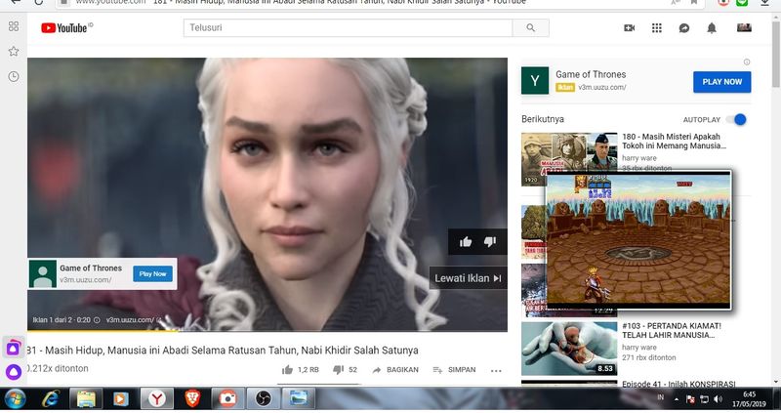The height and width of the screenshot is (413, 781).
Task: Open the notifications bell
Action: 712,28
